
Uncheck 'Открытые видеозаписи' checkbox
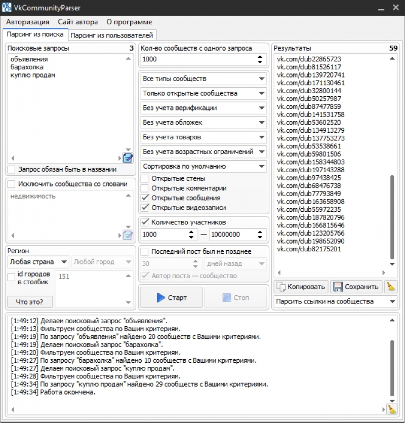[145, 208]
